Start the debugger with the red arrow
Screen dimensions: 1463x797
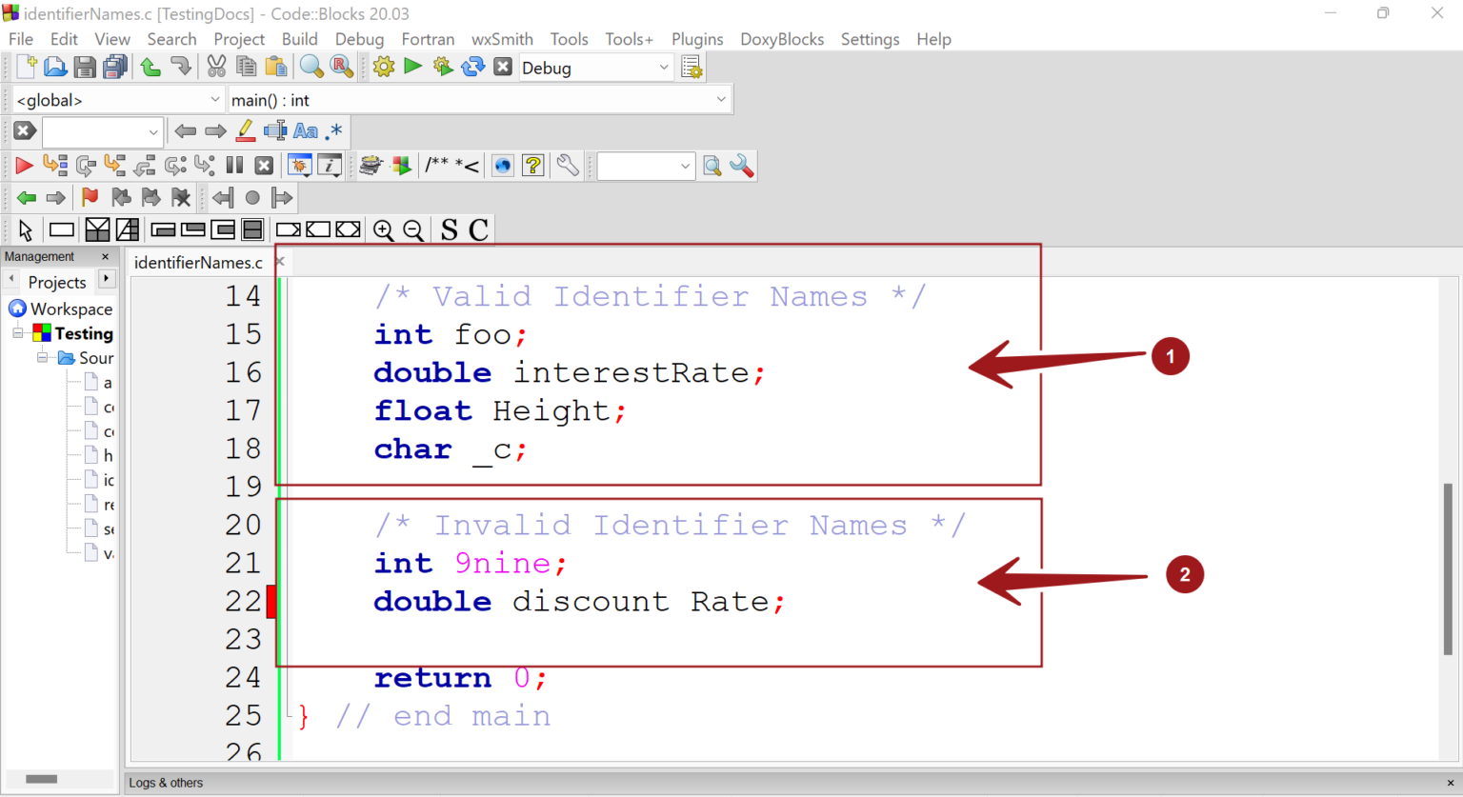[x=24, y=166]
